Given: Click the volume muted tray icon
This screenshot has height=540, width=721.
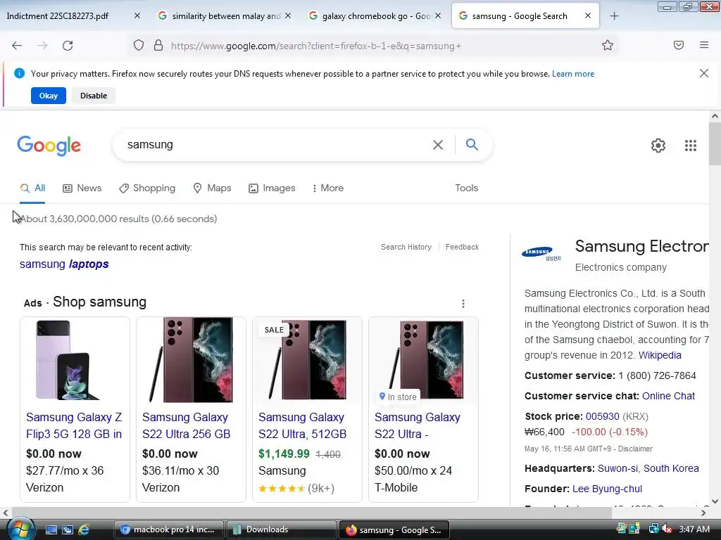Looking at the screenshot, I should [x=667, y=529].
